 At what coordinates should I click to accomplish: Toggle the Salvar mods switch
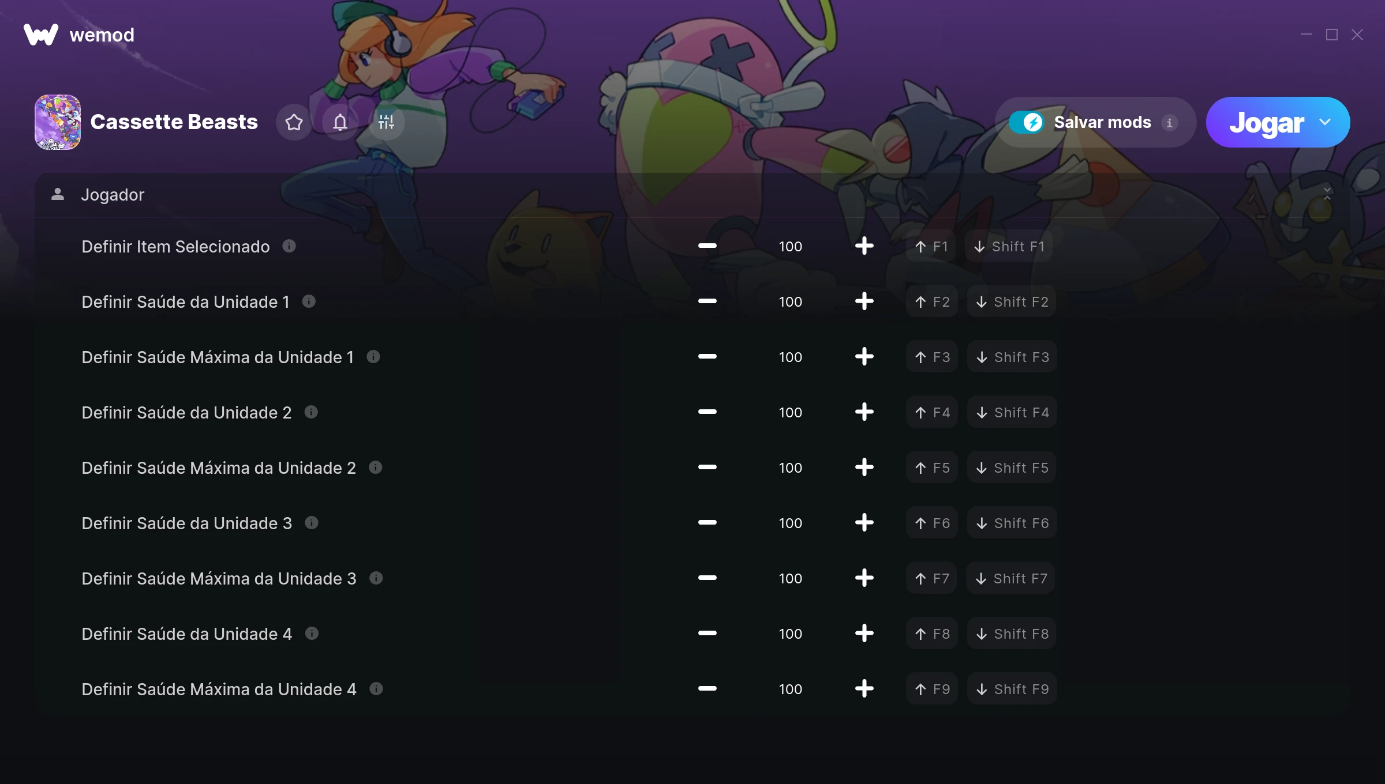(x=1027, y=122)
